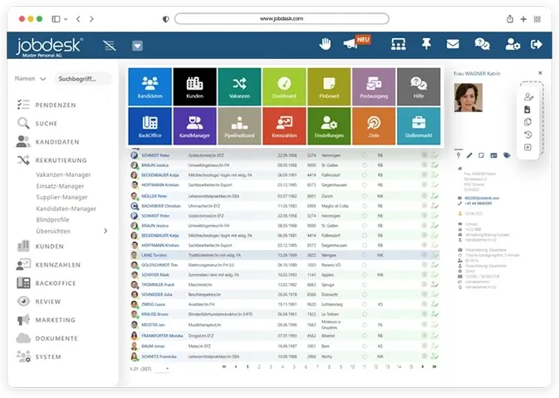This screenshot has height=398, width=559.
Task: Click the Stellenmarkt briefcase tile
Action: [419, 126]
